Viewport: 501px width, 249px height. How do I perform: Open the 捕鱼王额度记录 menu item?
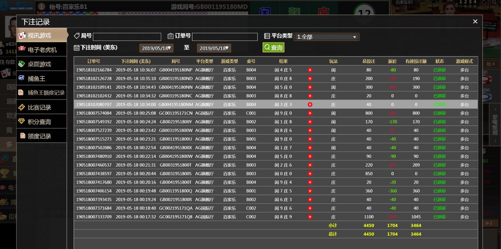pyautogui.click(x=46, y=93)
